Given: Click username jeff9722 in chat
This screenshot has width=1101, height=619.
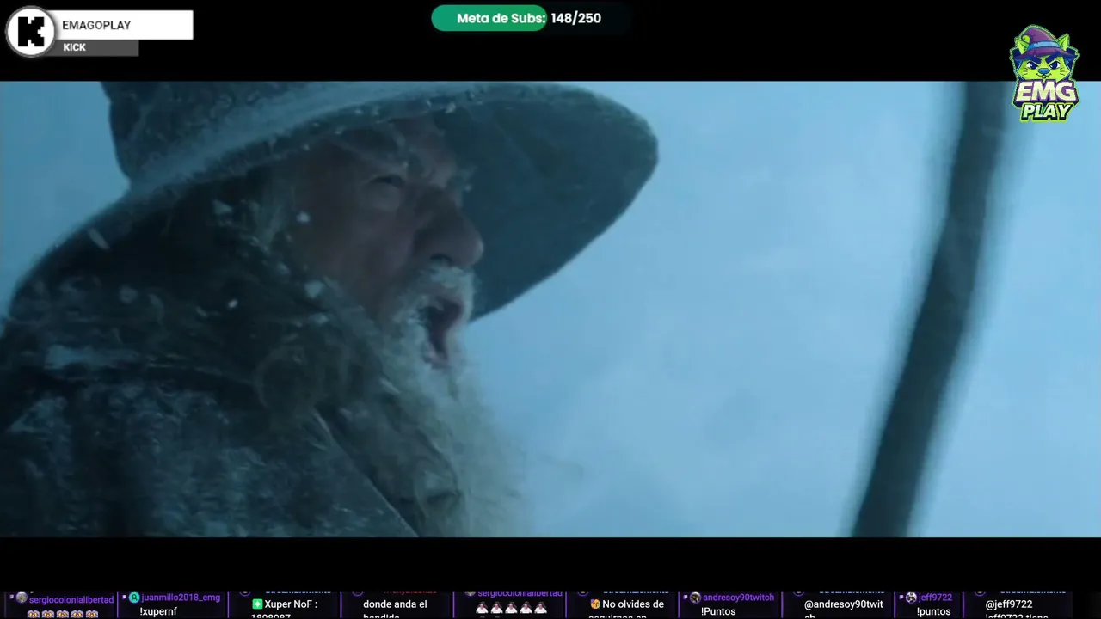Looking at the screenshot, I should click(935, 598).
